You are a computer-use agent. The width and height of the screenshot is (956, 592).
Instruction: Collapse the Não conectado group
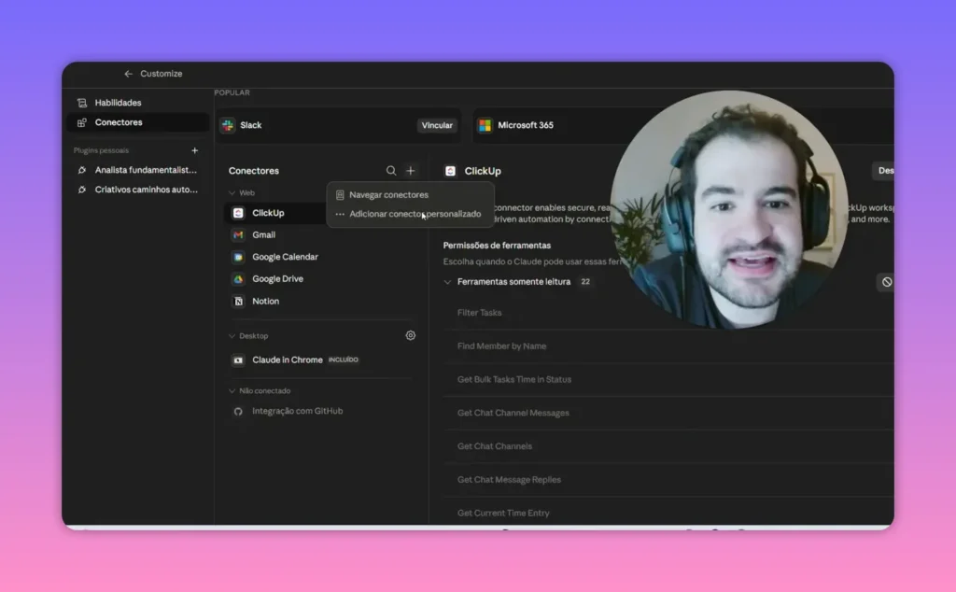coord(232,391)
